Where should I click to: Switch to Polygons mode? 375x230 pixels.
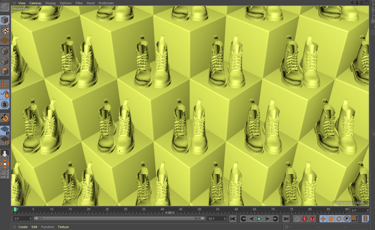click(5, 71)
